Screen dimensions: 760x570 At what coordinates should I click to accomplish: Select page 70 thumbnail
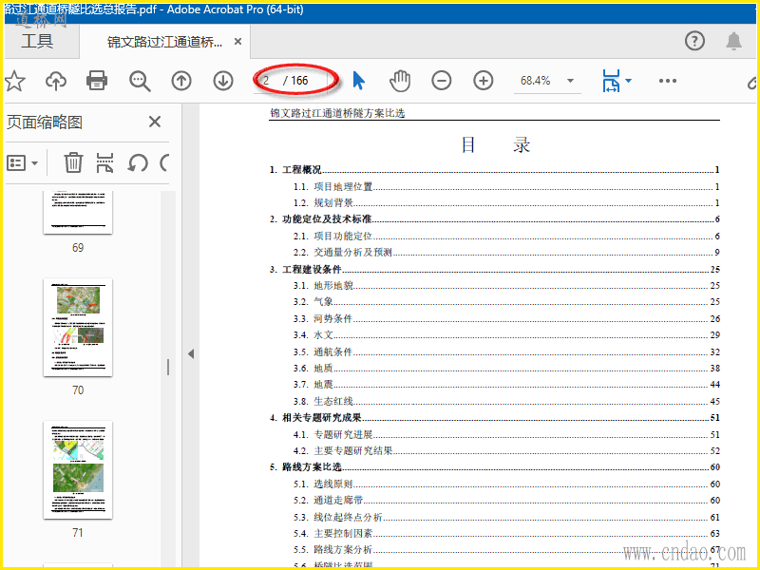(78, 328)
